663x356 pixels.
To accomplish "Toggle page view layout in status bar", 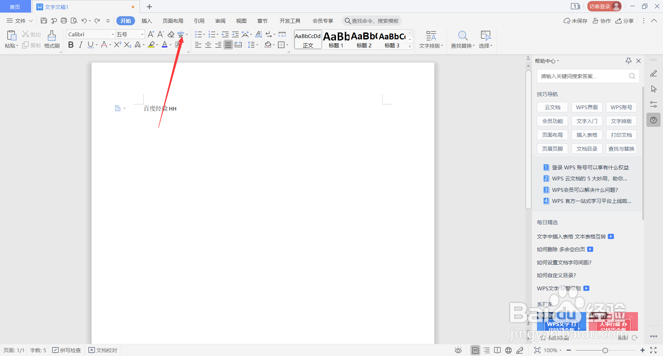I will 475,350.
